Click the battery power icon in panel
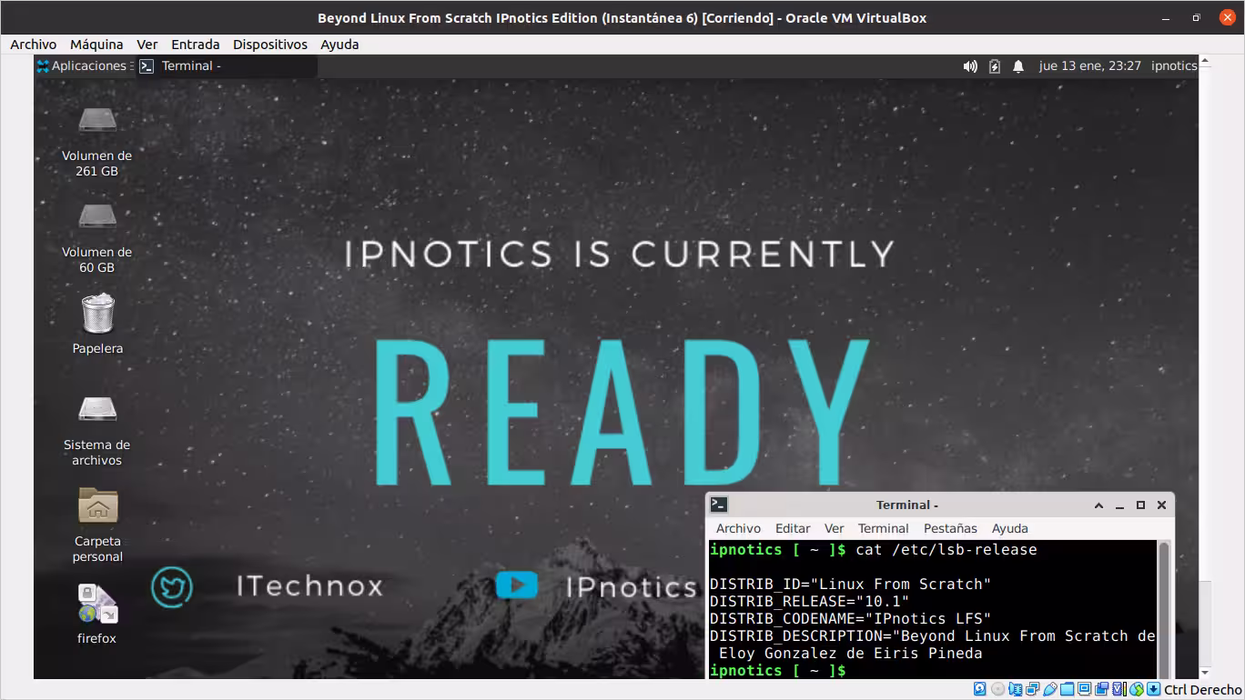1245x700 pixels. 995,66
